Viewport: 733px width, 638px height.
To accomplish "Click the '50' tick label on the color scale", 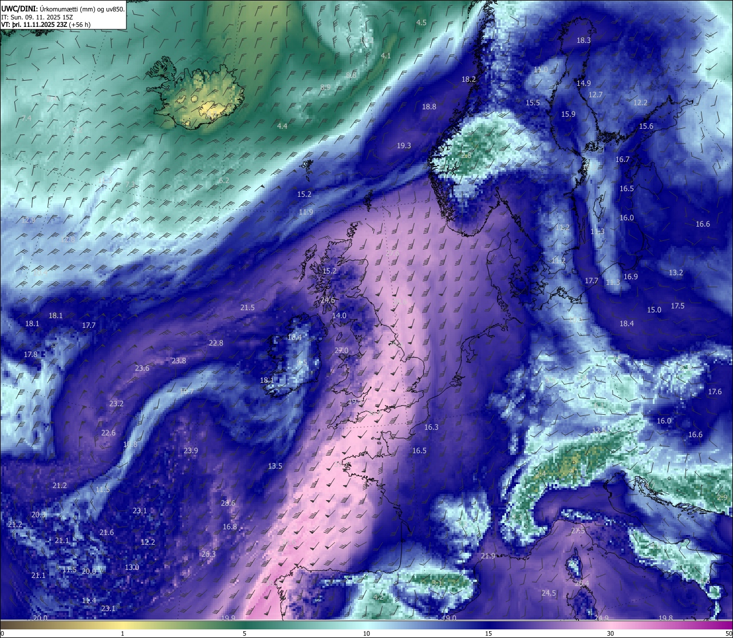I will coord(728,633).
